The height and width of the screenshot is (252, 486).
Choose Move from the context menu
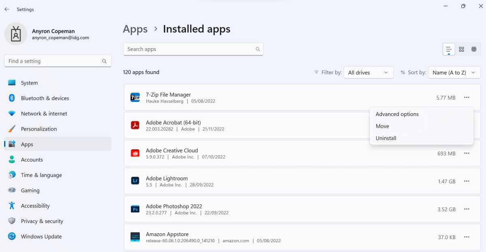pos(422,126)
